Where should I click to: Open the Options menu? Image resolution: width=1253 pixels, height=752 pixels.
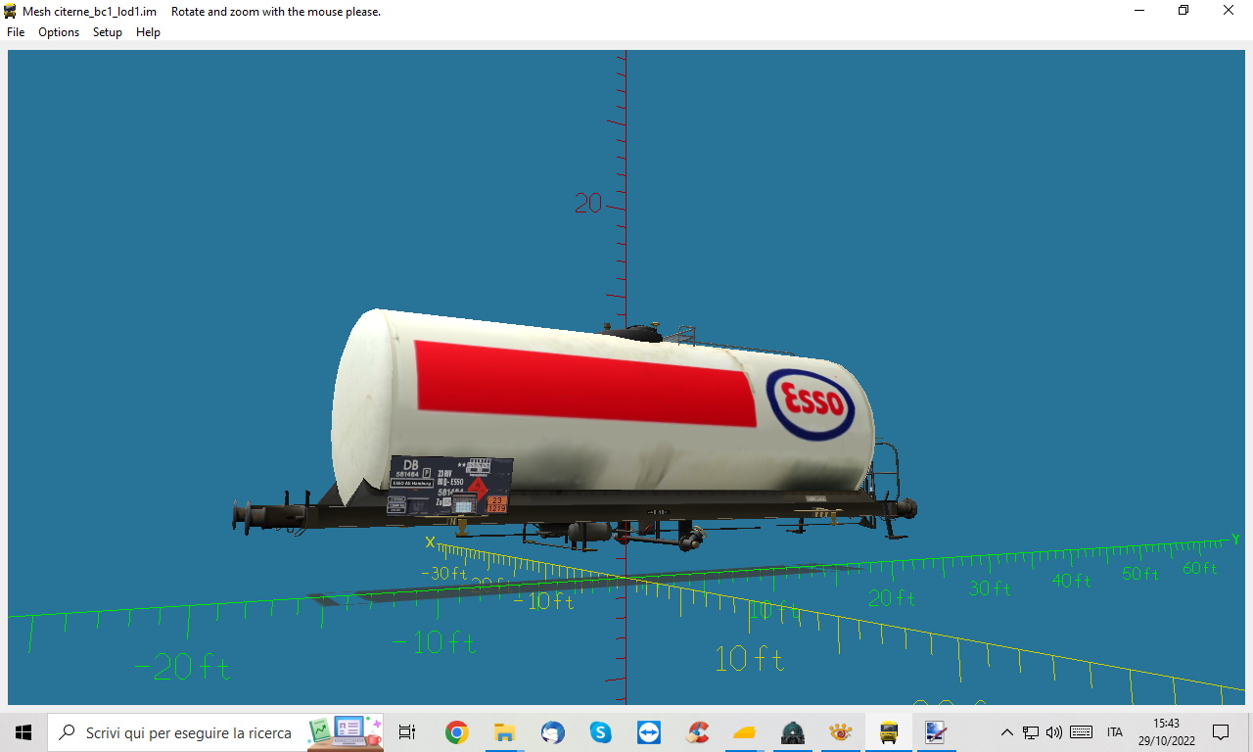[x=59, y=32]
